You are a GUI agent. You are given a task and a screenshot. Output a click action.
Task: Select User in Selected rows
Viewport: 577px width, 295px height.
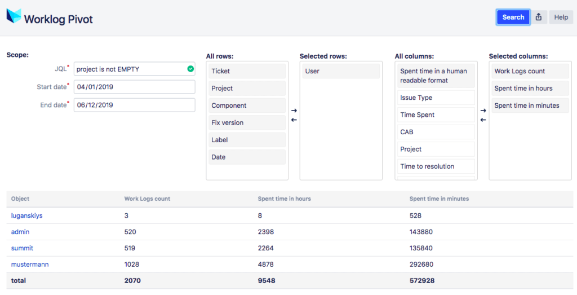click(341, 71)
